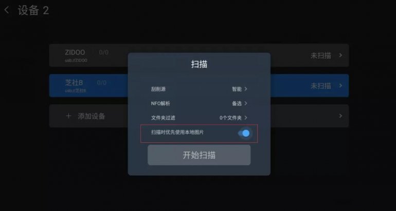Click the 开始扫描 button
Viewport: 396px width, 211px height.
coord(199,155)
